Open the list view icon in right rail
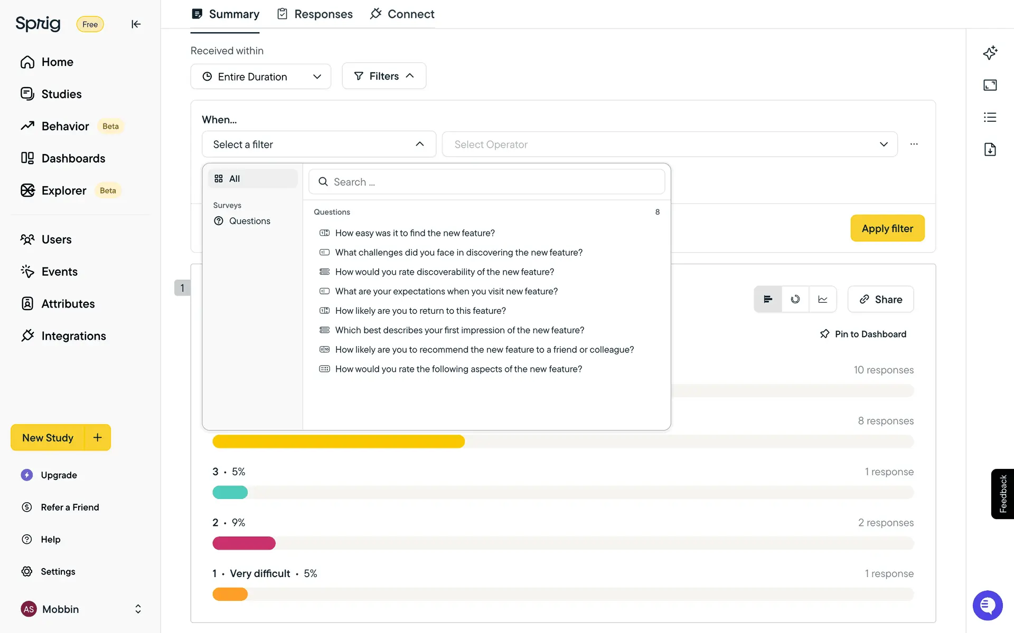1014x633 pixels. [990, 117]
